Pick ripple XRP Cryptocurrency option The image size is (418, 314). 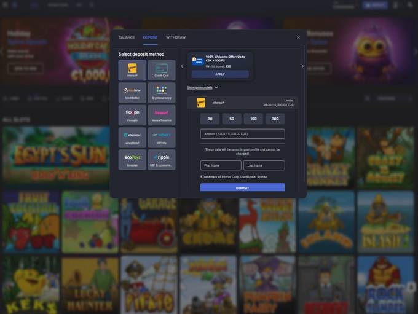162,160
